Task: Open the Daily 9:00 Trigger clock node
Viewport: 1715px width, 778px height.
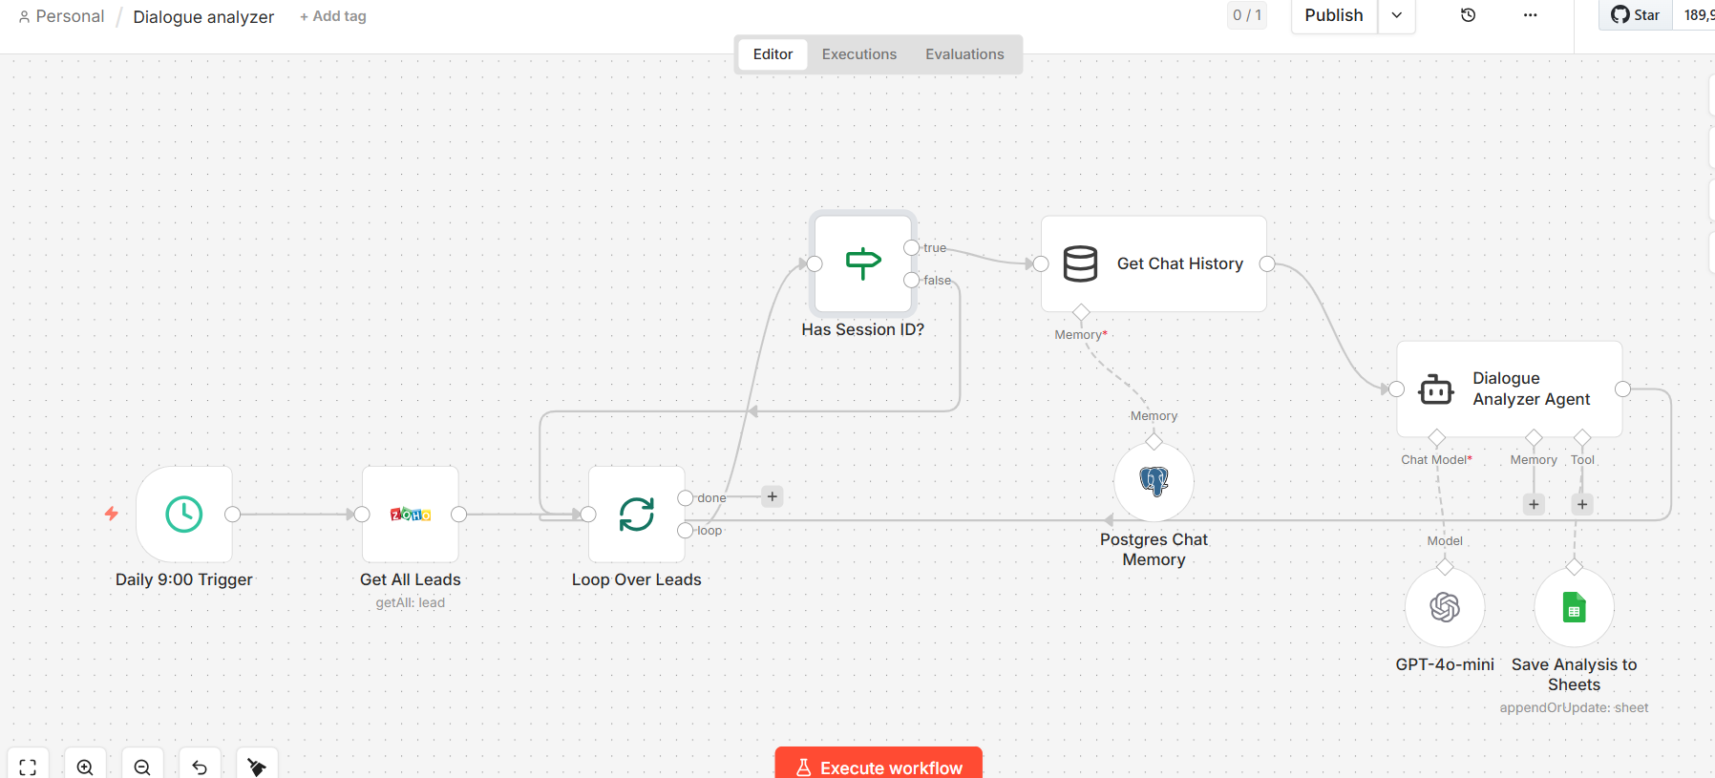Action: (184, 514)
